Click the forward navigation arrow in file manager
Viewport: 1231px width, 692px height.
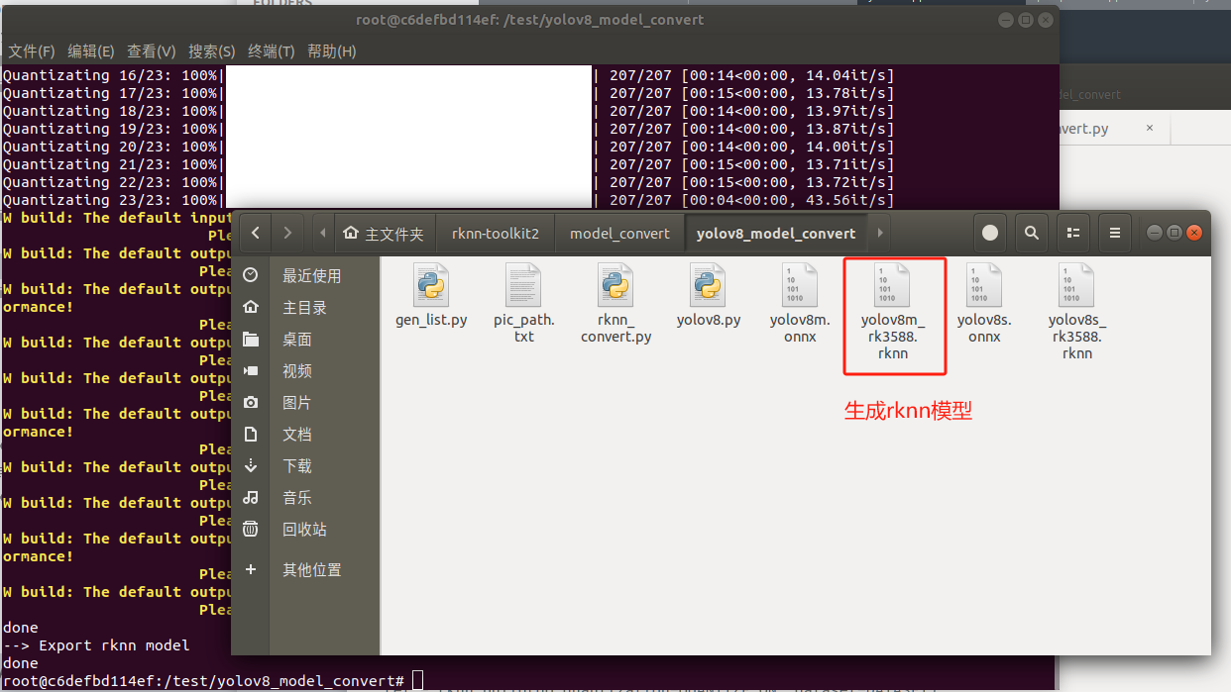(287, 233)
